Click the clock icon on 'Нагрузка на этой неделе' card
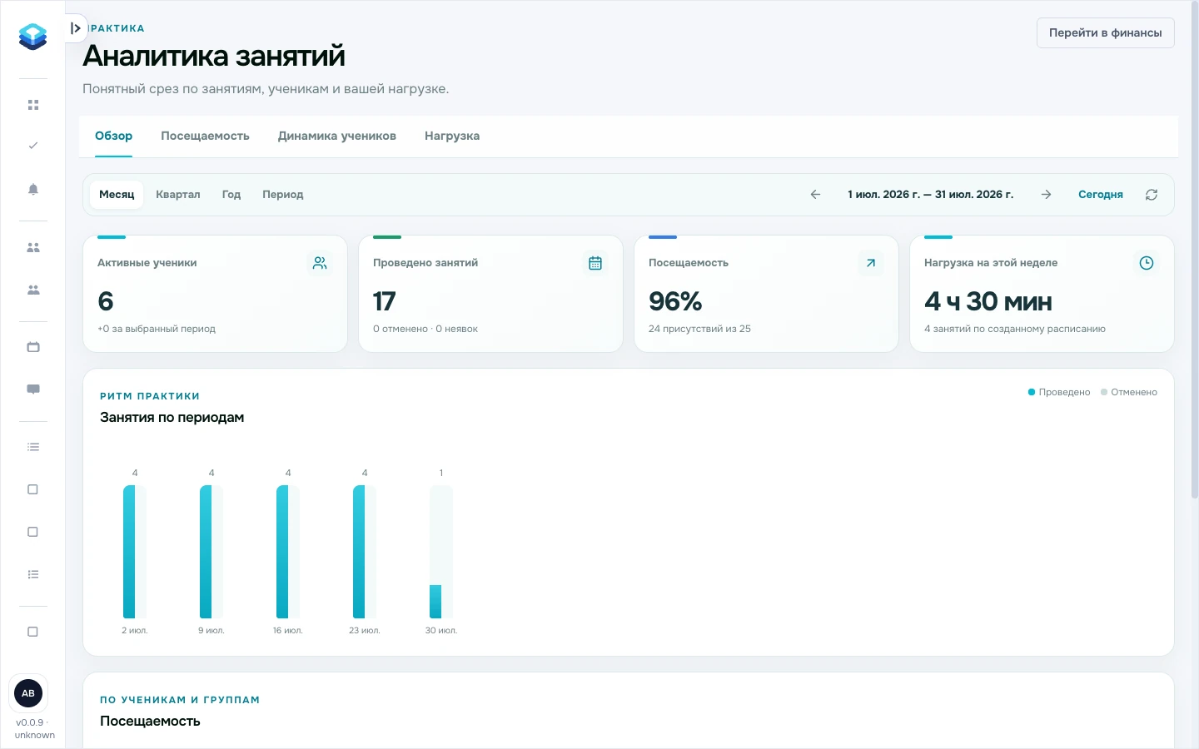Image resolution: width=1199 pixels, height=749 pixels. [1147, 263]
